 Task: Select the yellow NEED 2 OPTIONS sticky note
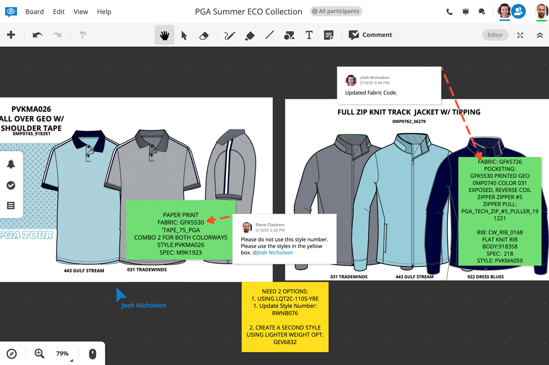[285, 317]
